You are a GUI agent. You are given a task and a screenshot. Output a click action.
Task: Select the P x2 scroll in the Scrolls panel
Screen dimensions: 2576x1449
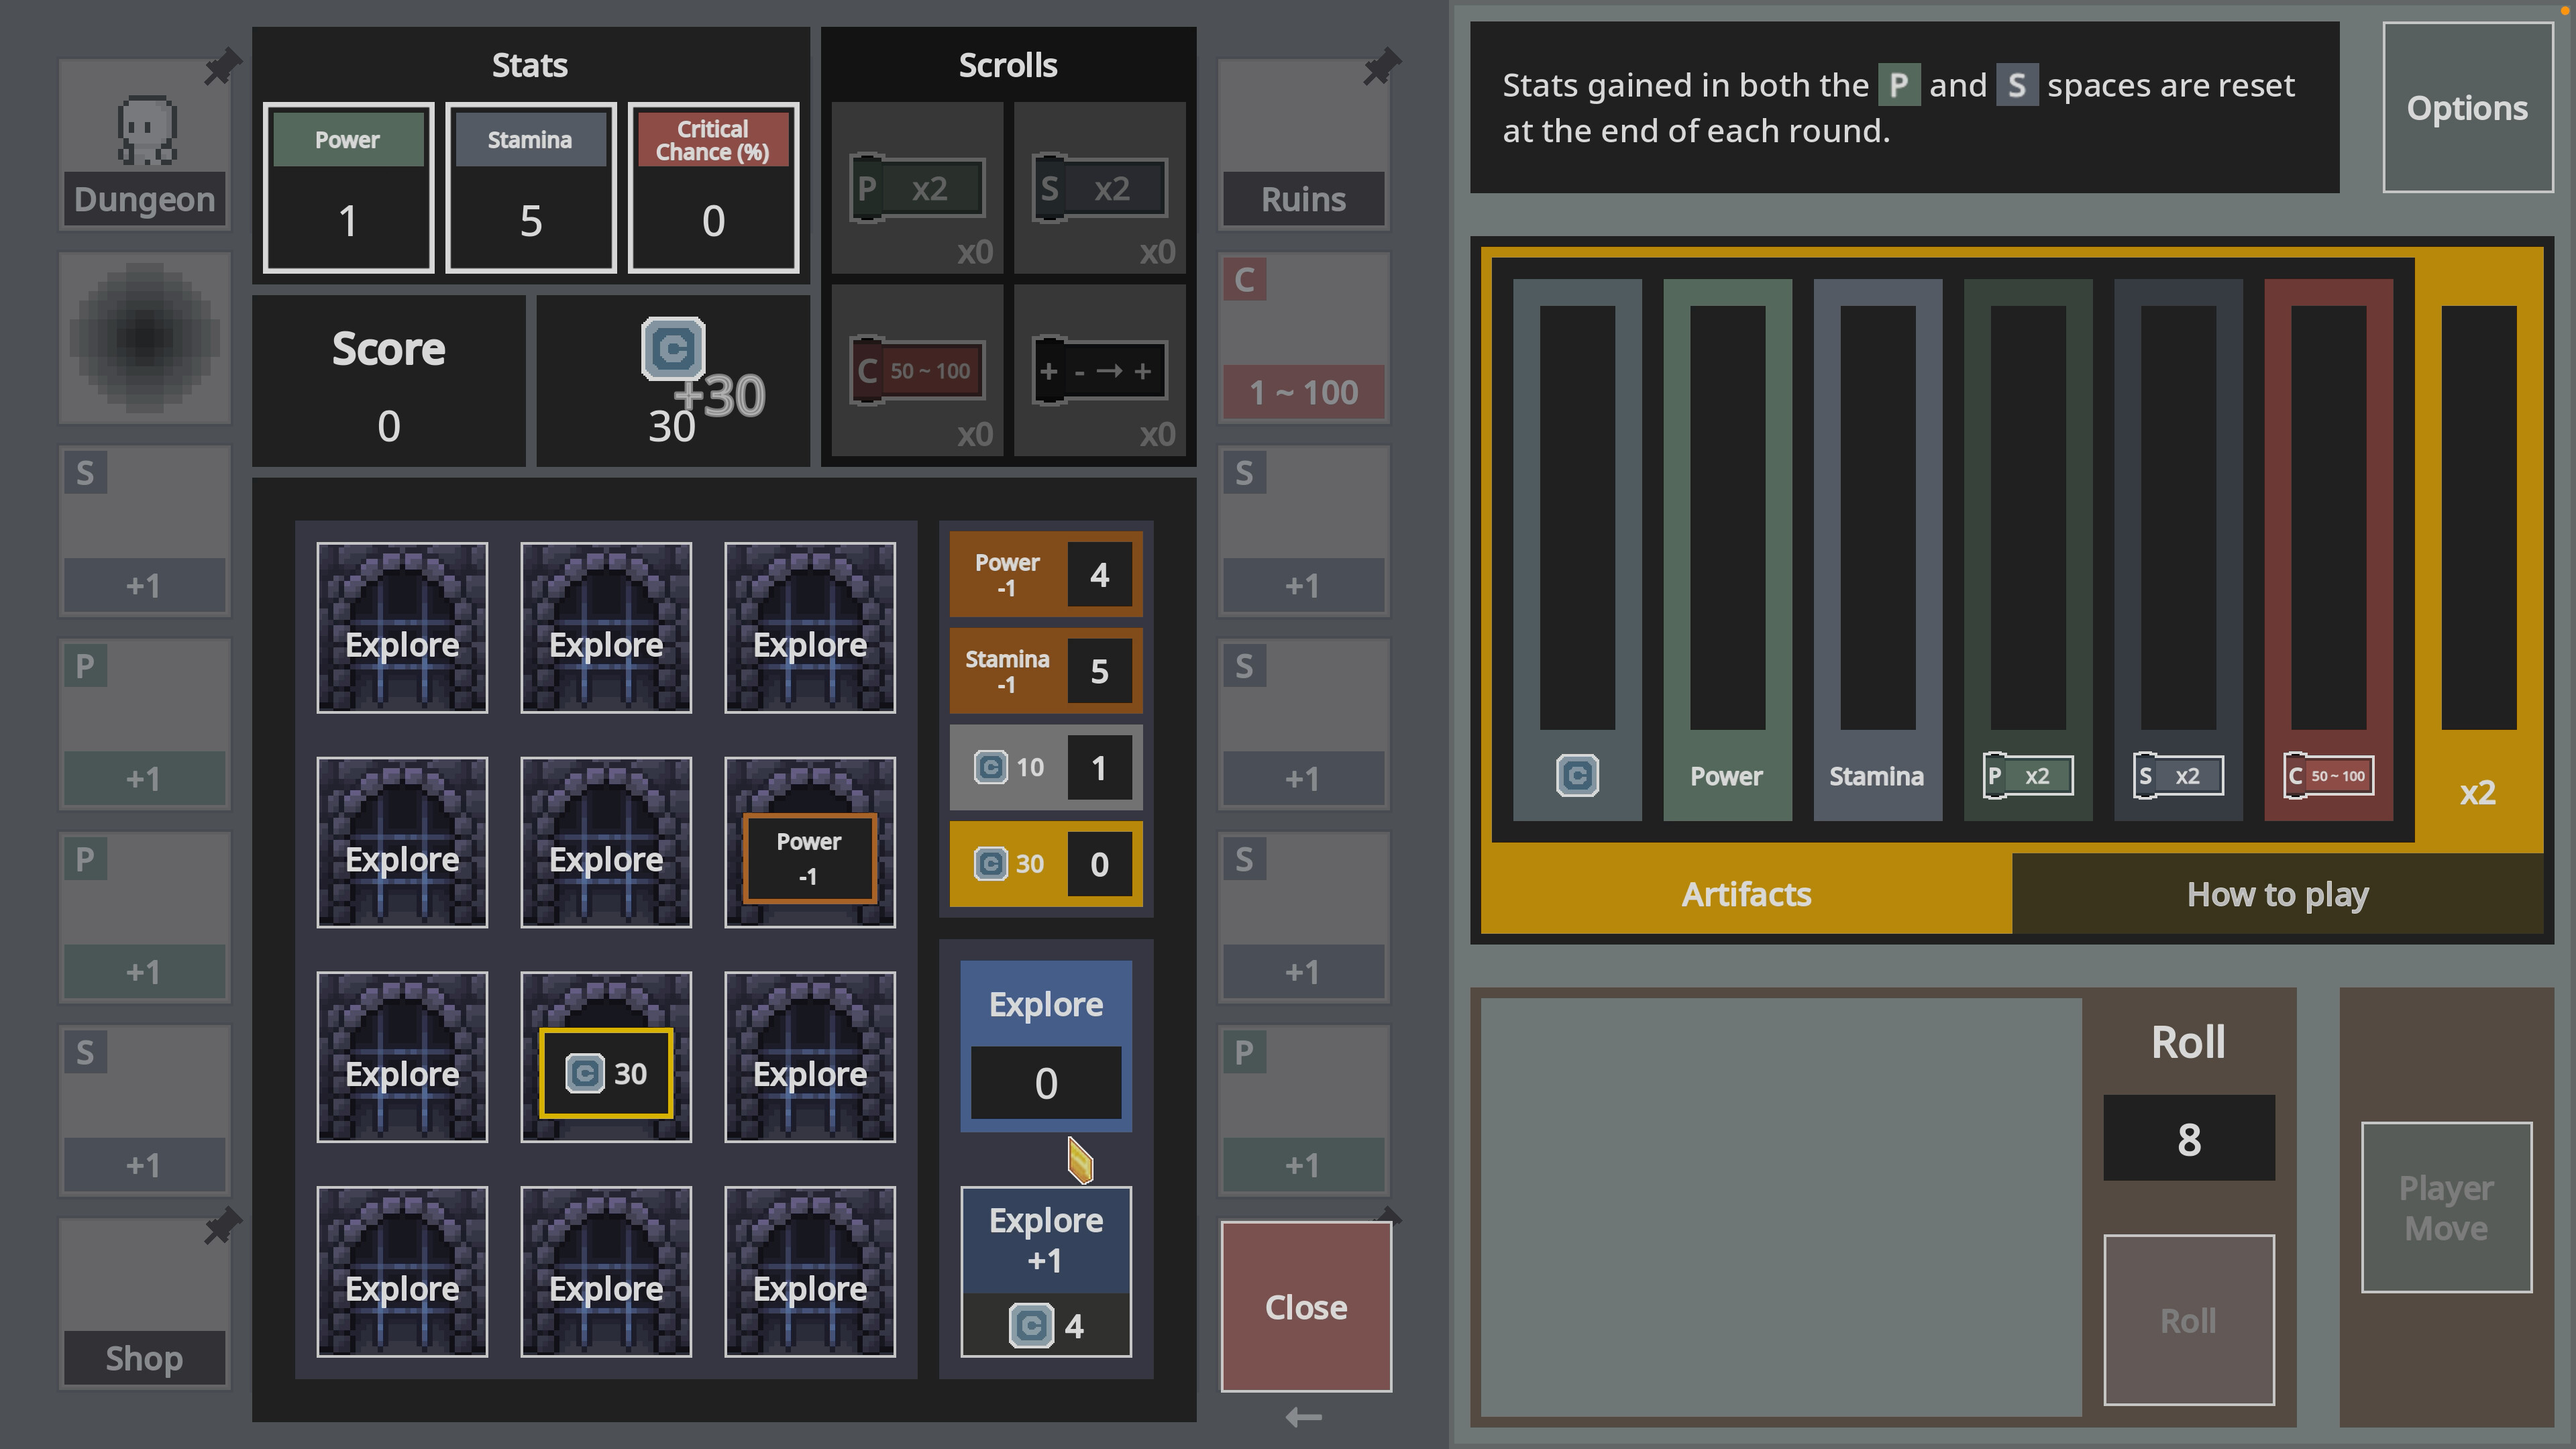[916, 188]
